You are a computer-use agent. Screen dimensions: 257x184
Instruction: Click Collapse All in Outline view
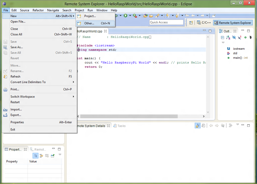(222, 38)
